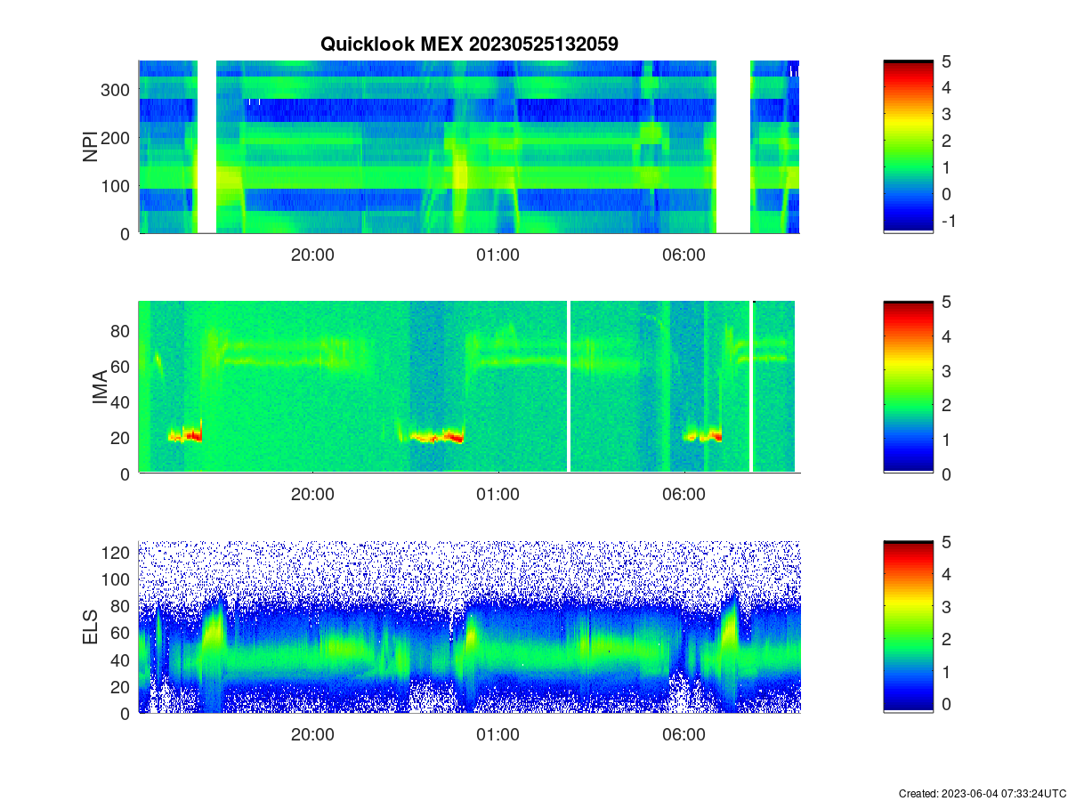The height and width of the screenshot is (801, 1068).
Task: Click the 60 tick on ELS y-axis
Action: [x=121, y=633]
